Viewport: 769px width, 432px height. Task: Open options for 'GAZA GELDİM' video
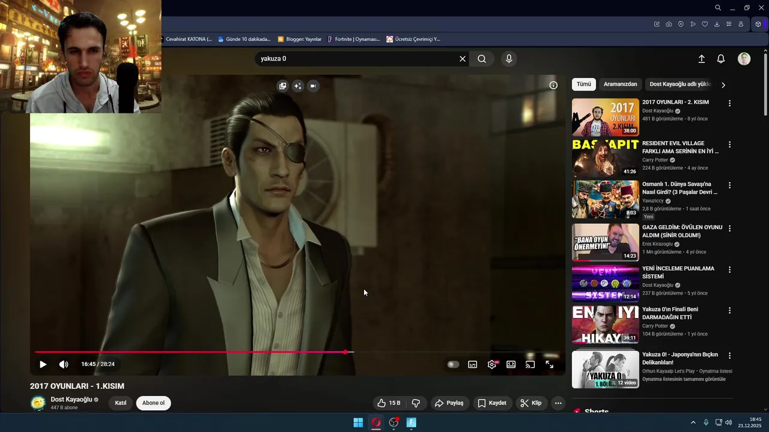(x=729, y=229)
